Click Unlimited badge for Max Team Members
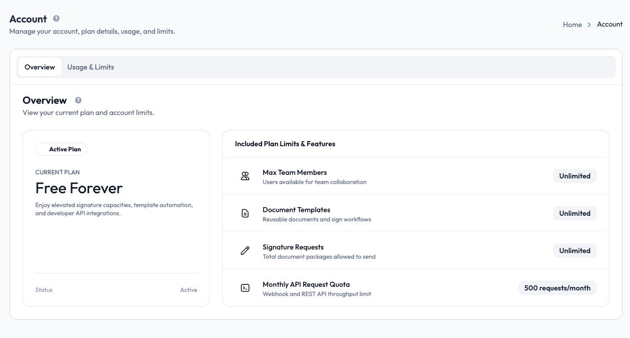Image resolution: width=630 pixels, height=338 pixels. pos(575,176)
